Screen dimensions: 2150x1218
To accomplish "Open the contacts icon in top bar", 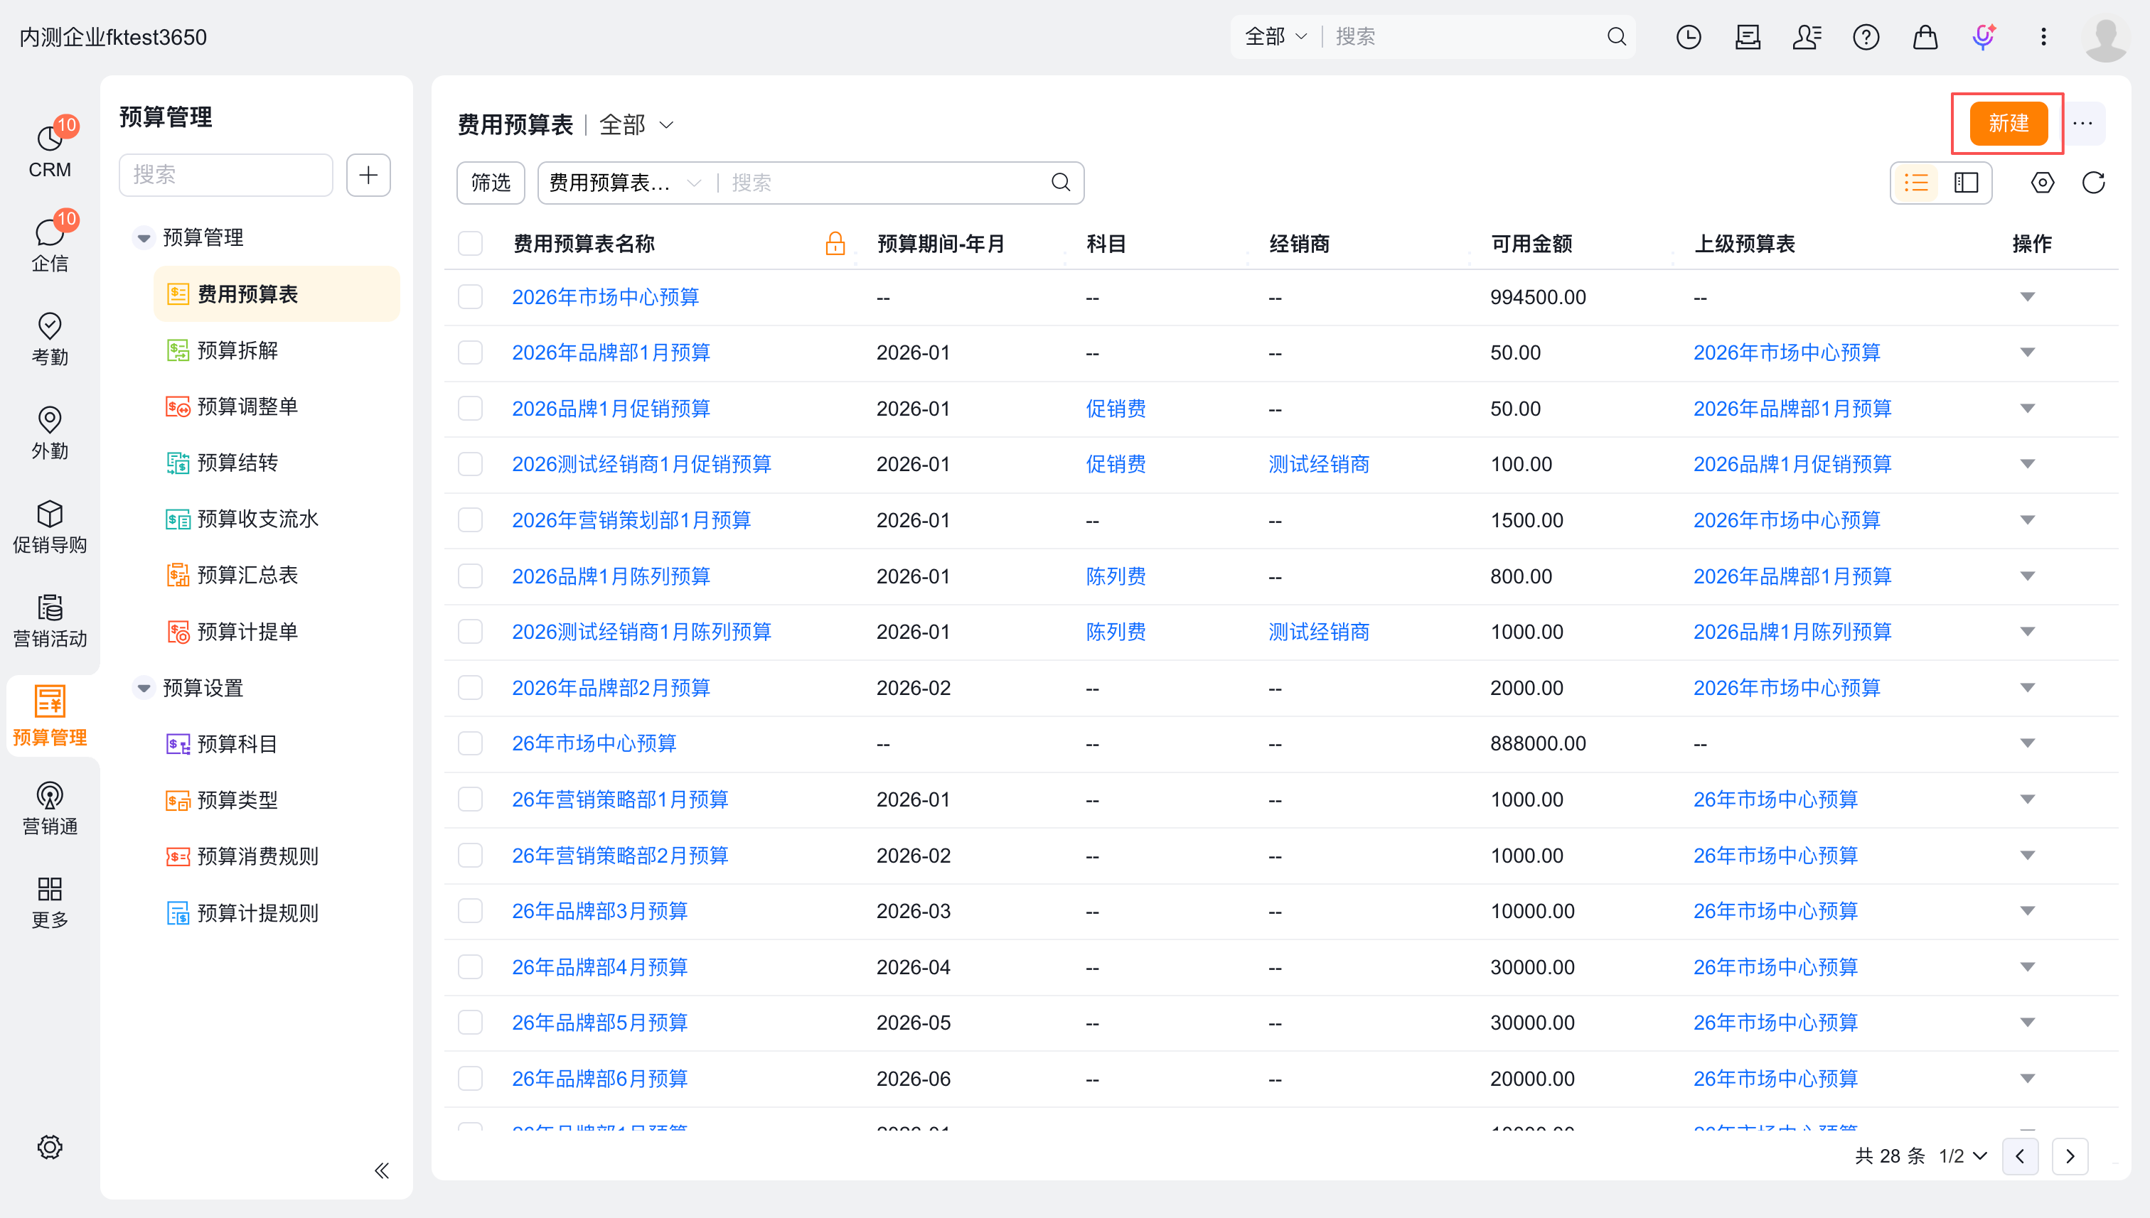I will coord(1807,37).
